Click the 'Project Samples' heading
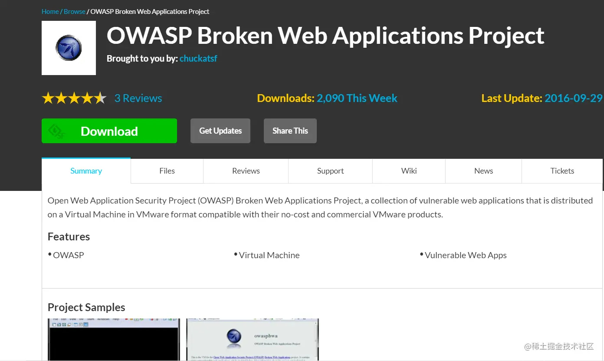 [86, 307]
